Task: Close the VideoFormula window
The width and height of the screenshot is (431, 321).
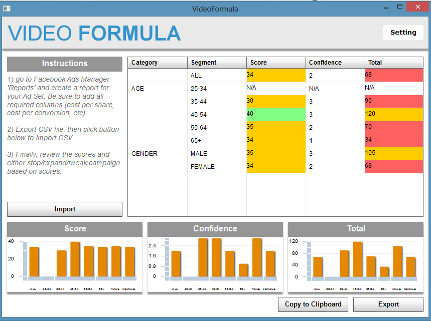Action: point(417,7)
